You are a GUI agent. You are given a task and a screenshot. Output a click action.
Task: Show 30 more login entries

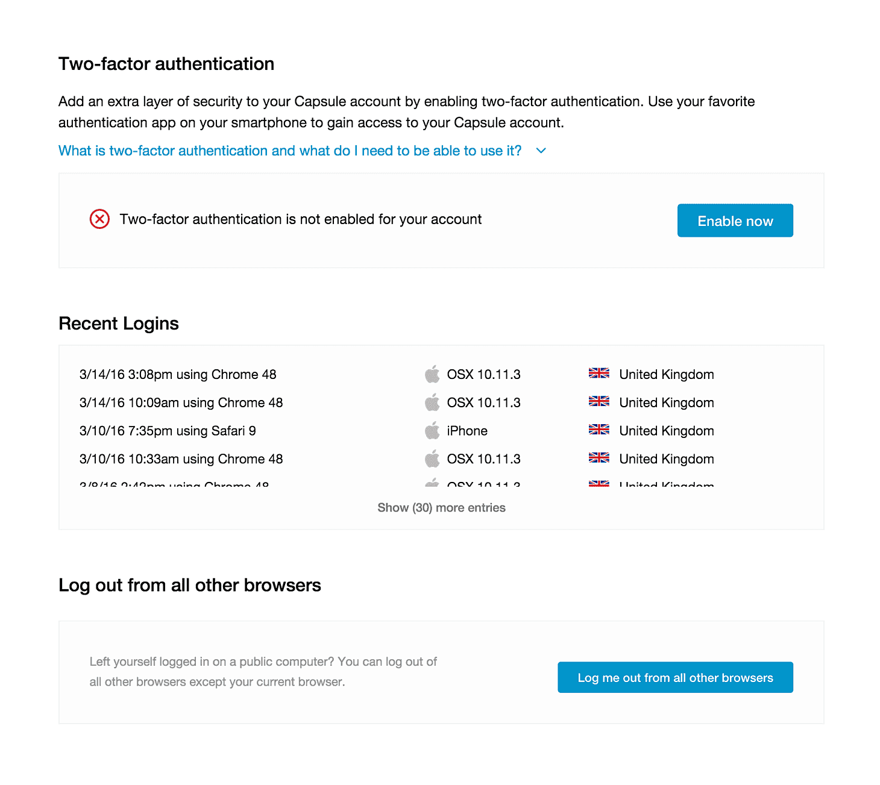point(441,508)
